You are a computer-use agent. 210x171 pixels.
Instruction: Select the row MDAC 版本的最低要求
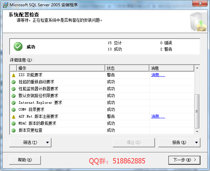point(102,124)
